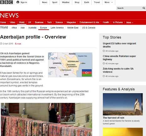Click the carpet market photo
The image size is (146, 136).
[x=46, y=119]
